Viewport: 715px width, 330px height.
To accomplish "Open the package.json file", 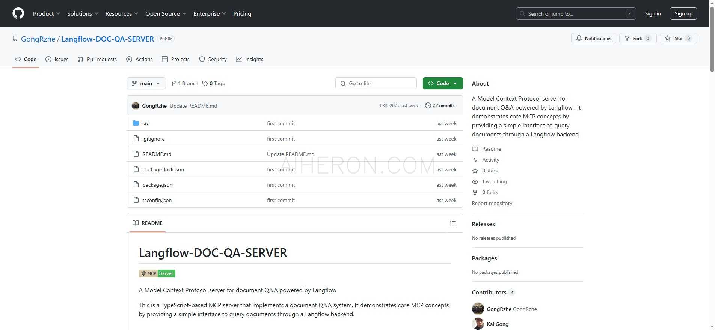I will (157, 185).
